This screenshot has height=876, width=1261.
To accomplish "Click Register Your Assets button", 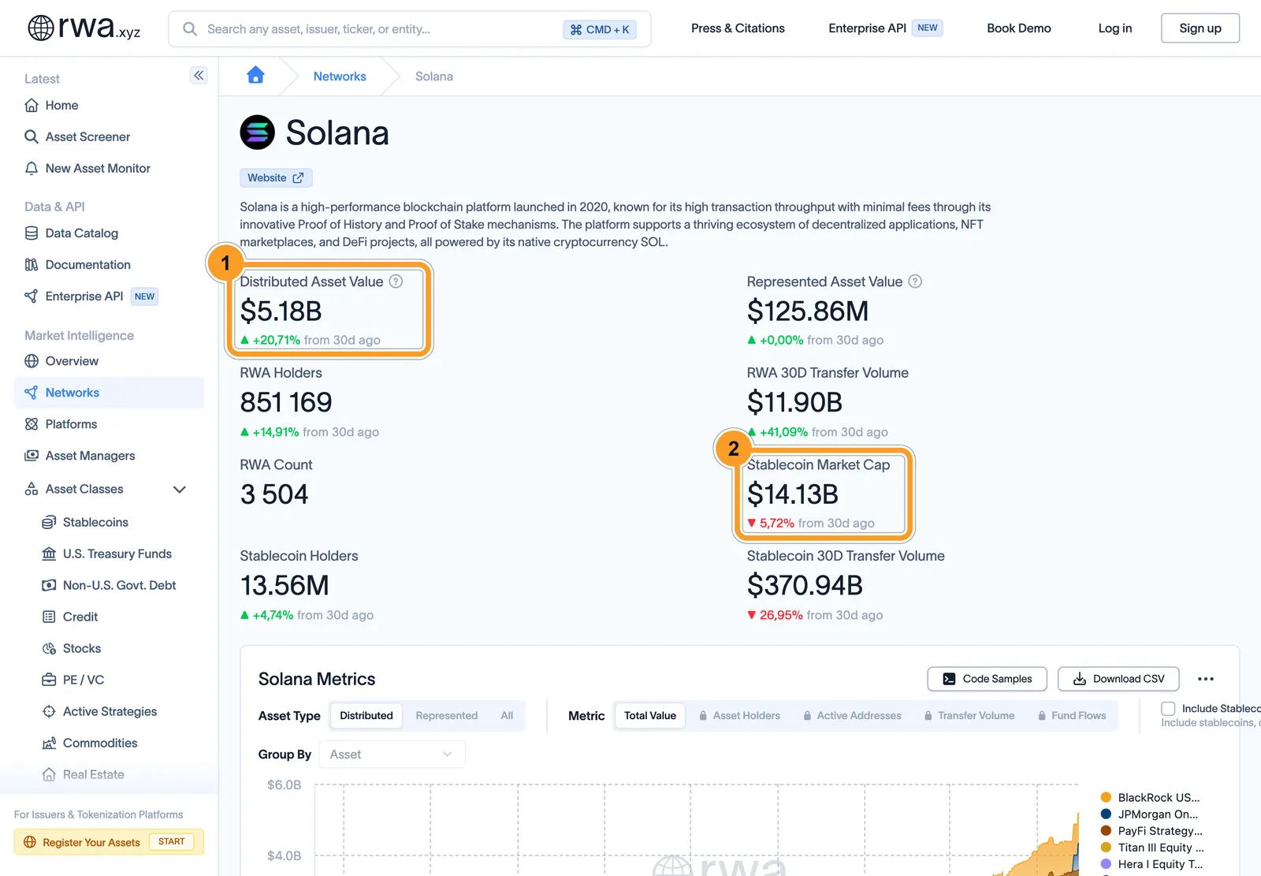I will click(x=109, y=842).
